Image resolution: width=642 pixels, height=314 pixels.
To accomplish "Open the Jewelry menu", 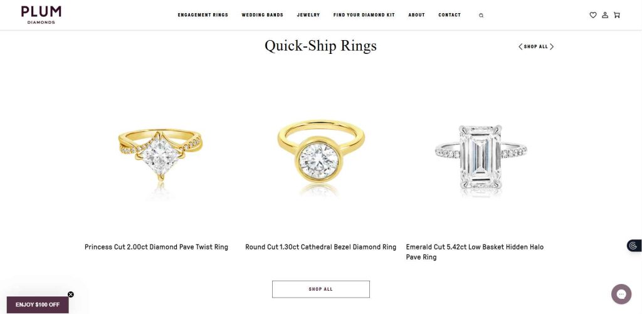I will pos(308,15).
